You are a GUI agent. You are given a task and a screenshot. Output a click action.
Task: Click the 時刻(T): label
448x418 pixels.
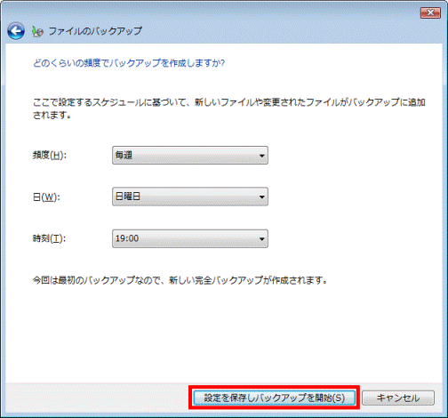pos(49,238)
